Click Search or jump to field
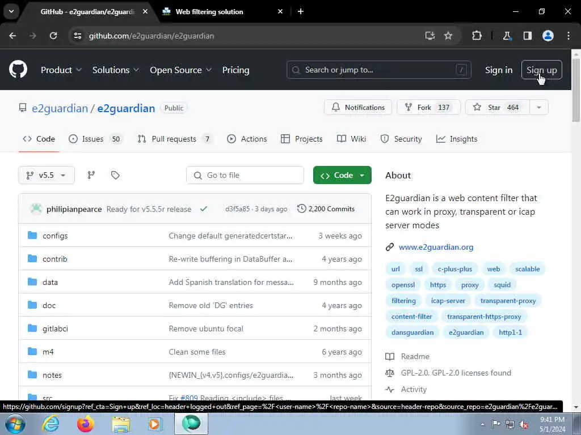The image size is (581, 435). [378, 70]
